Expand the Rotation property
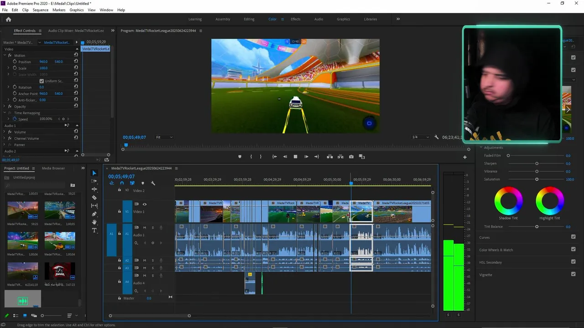The height and width of the screenshot is (328, 584). pos(8,87)
